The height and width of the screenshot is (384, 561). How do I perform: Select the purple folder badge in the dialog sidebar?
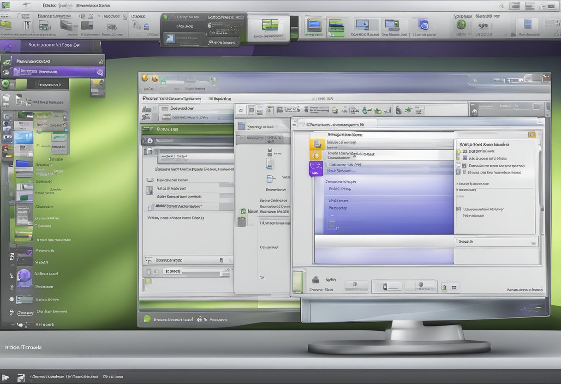(x=316, y=170)
